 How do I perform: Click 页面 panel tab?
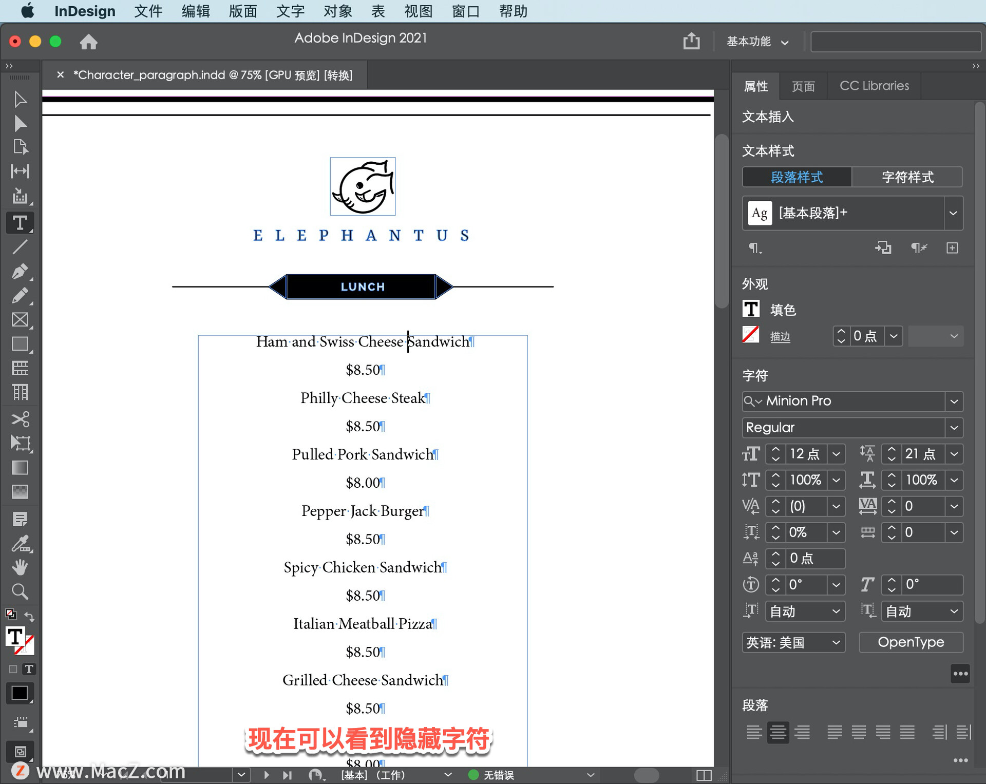pos(806,86)
